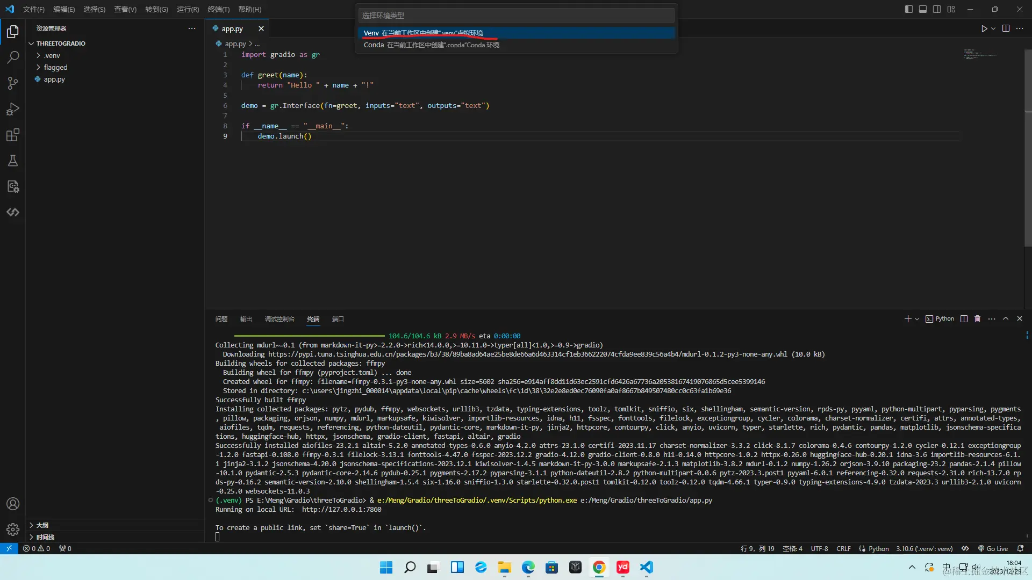Expand the .venv folder
This screenshot has height=580, width=1032.
tap(52, 55)
